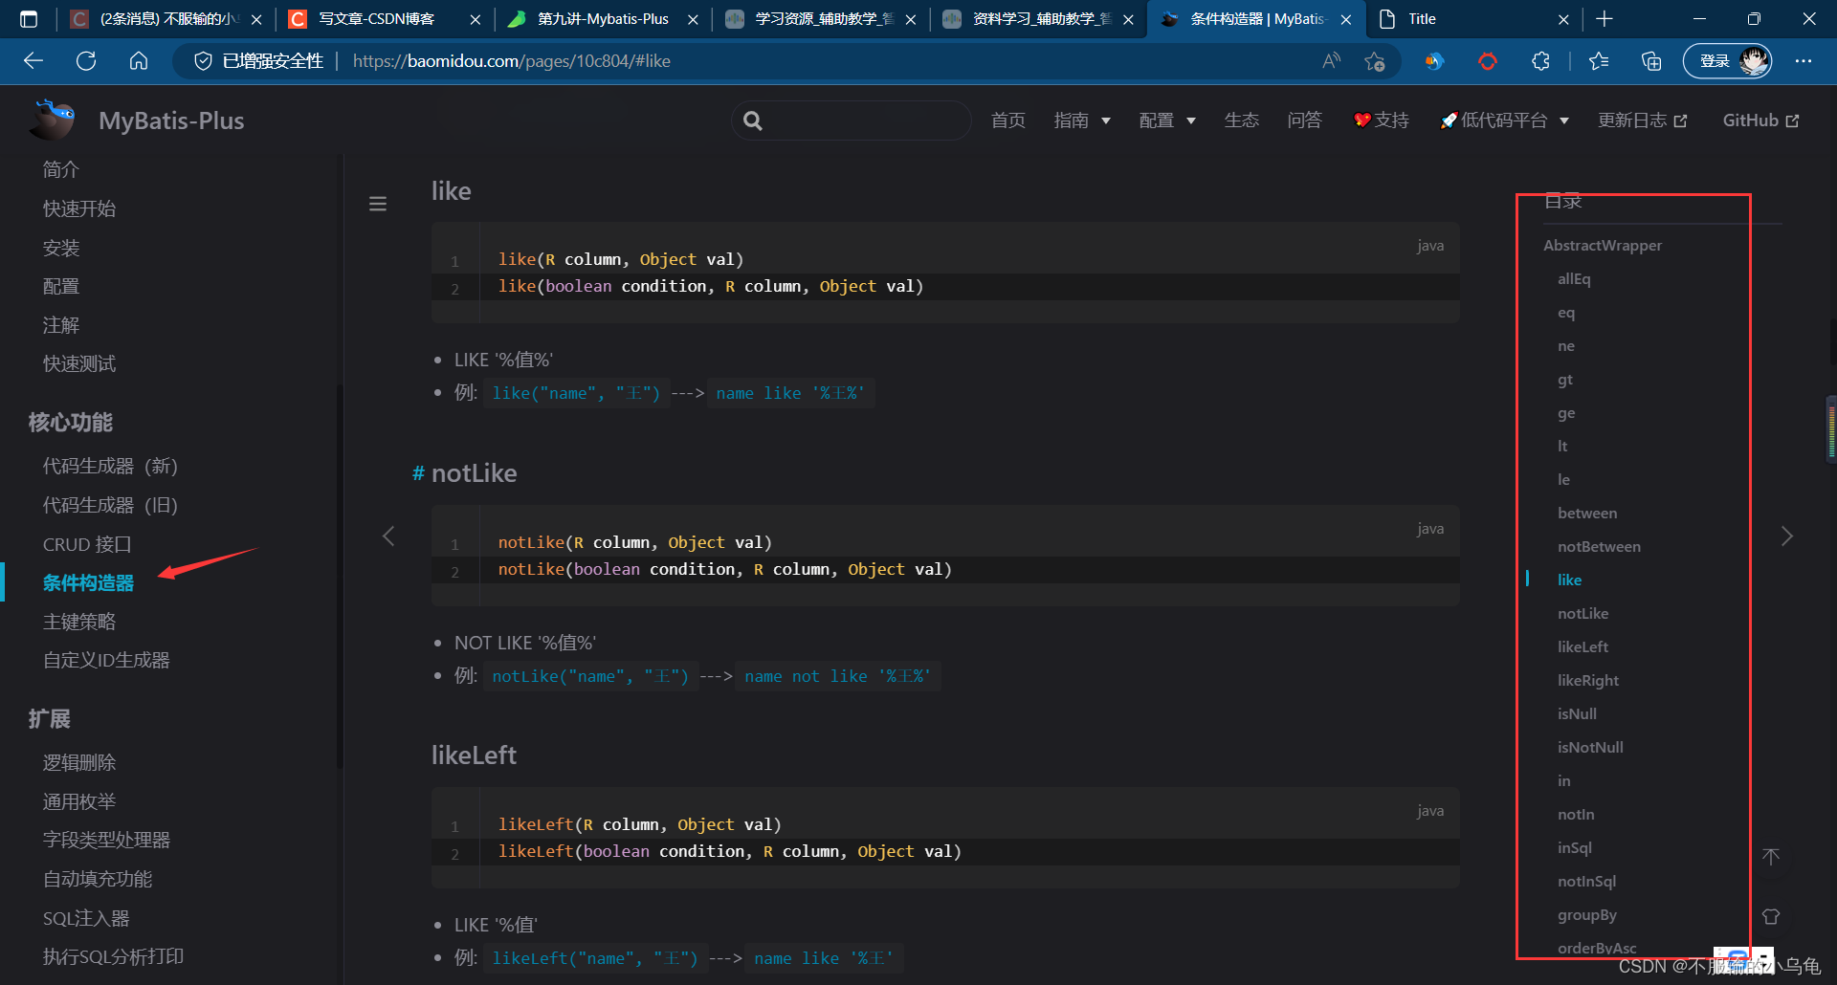Open the GitHub external link

pyautogui.click(x=1761, y=120)
